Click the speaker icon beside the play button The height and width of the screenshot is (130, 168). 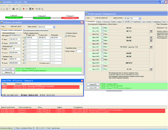[x=17, y=9]
